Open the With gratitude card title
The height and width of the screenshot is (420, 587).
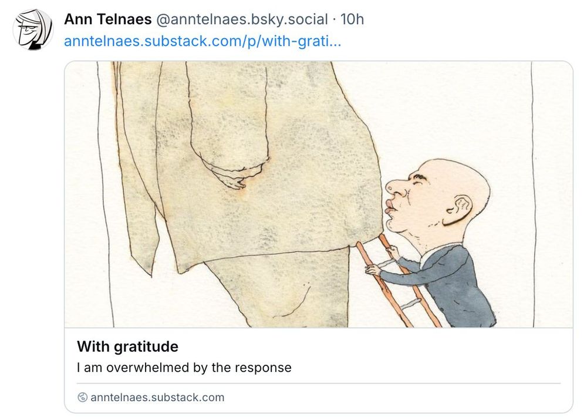(x=127, y=347)
